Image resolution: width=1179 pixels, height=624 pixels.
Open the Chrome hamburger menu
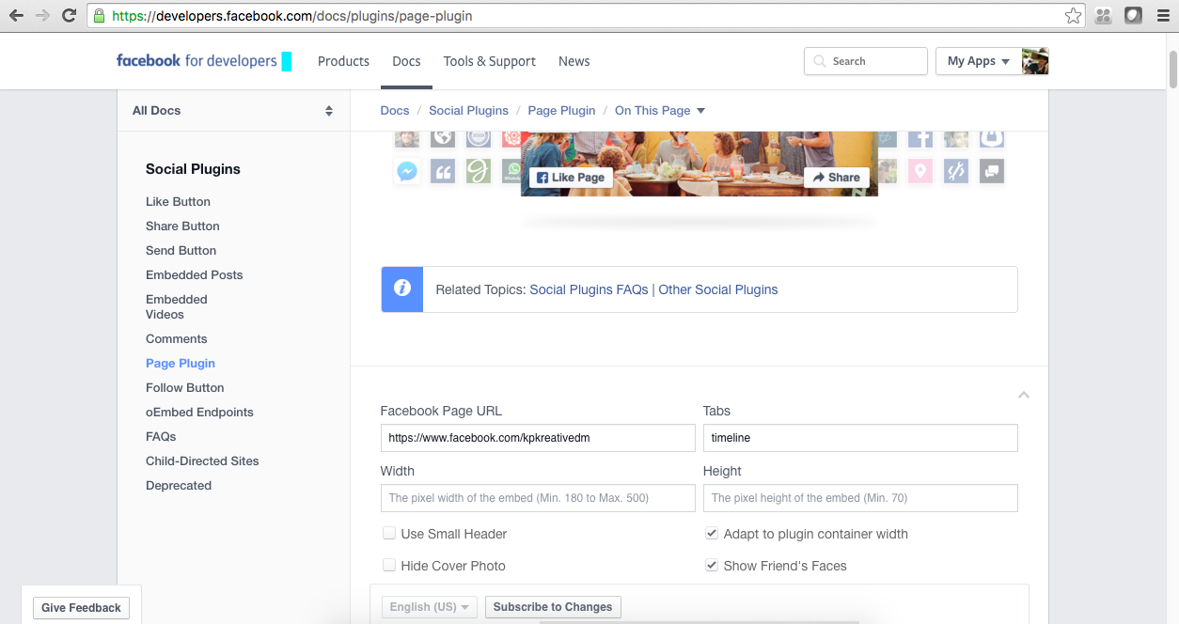click(1163, 16)
